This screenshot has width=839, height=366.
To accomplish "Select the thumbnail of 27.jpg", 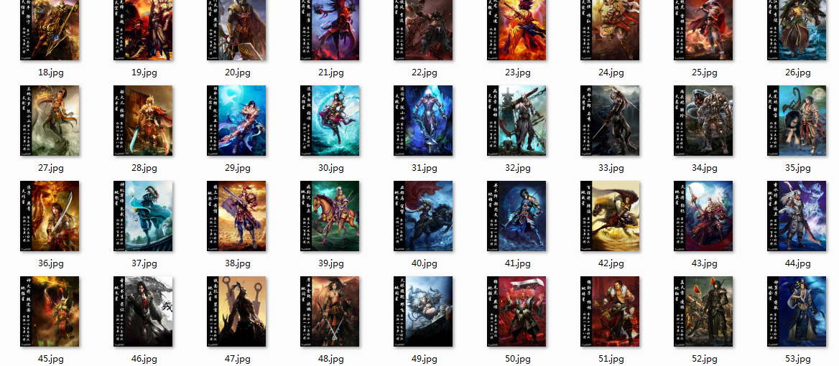I will point(50,121).
